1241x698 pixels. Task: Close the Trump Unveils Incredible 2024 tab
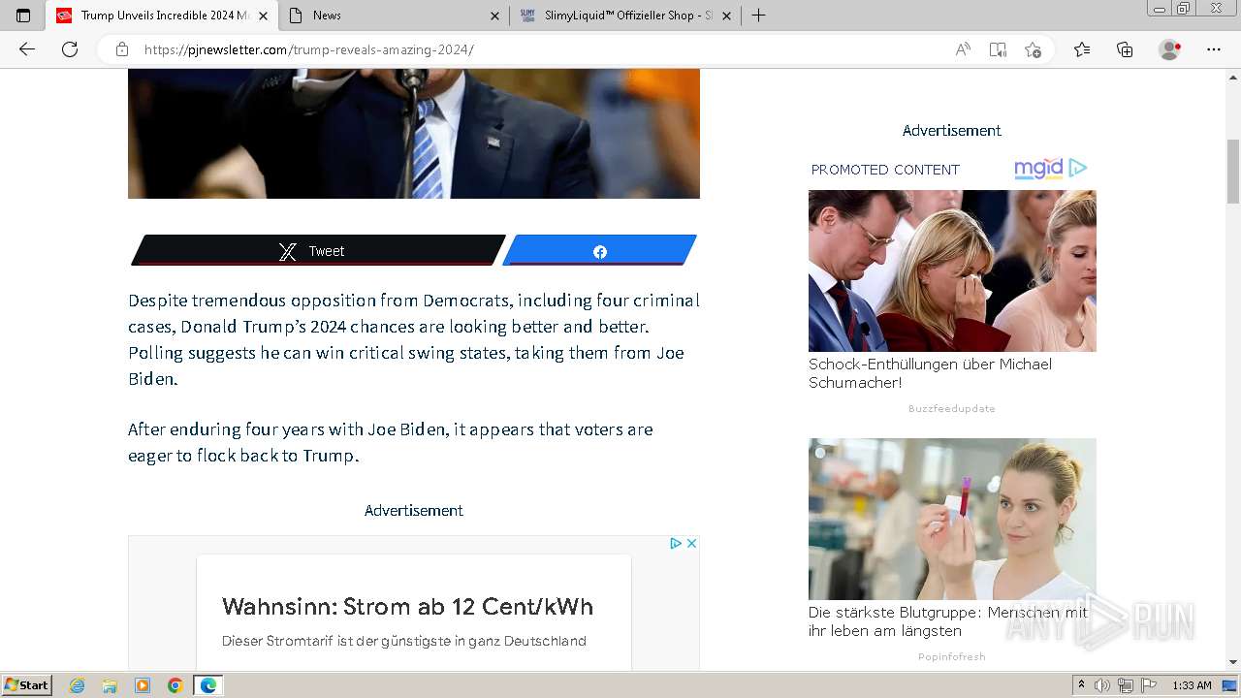coord(263,16)
